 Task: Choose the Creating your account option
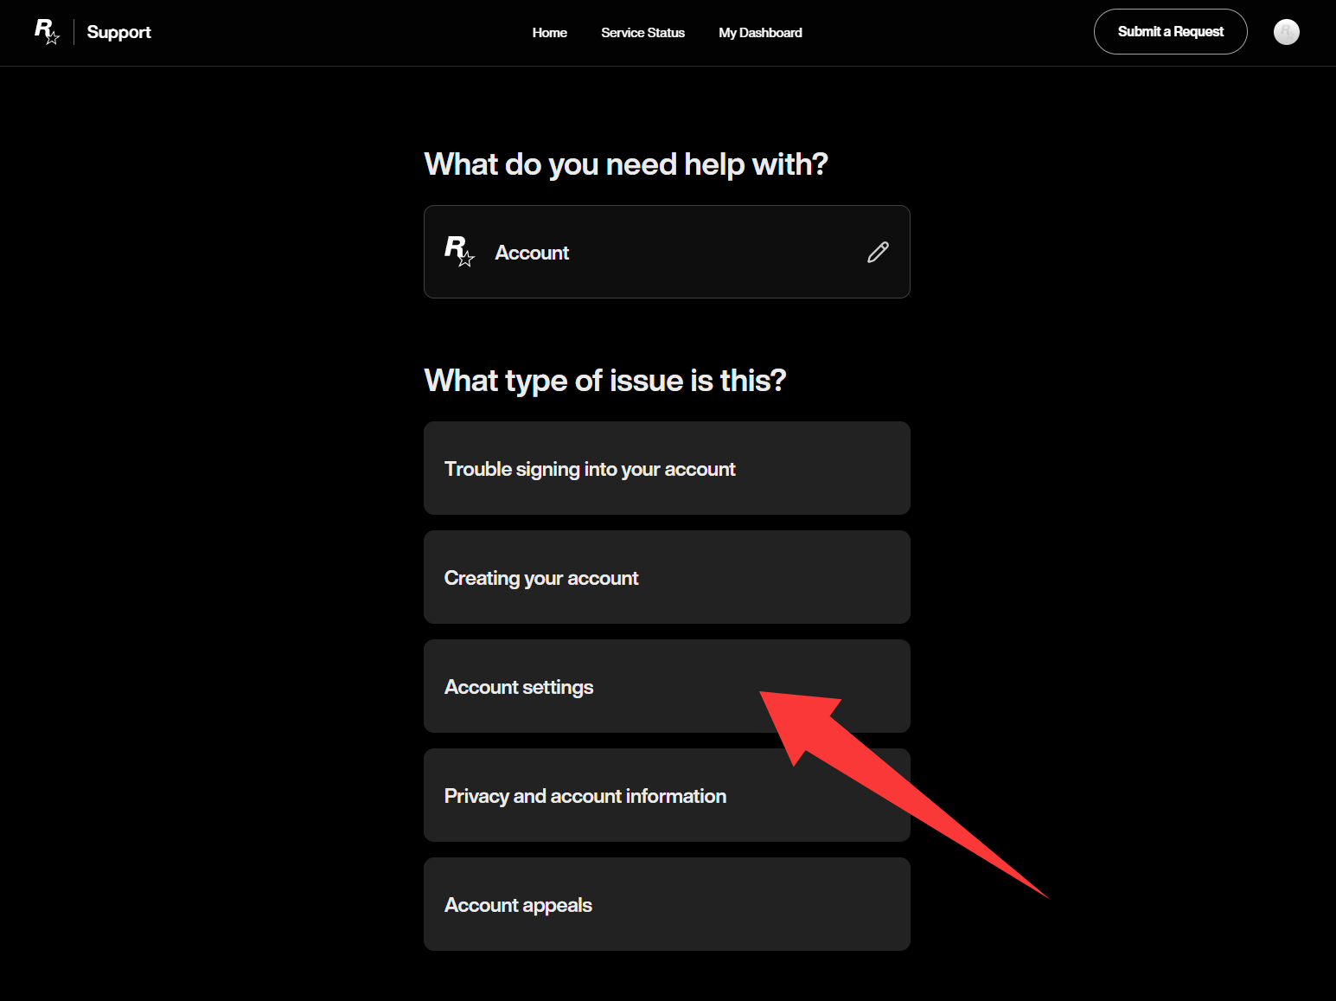[666, 577]
